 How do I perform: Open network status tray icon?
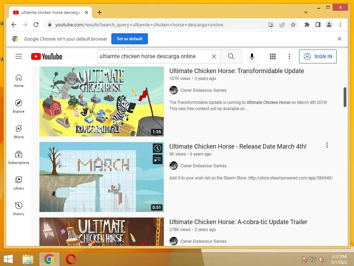click(x=313, y=259)
